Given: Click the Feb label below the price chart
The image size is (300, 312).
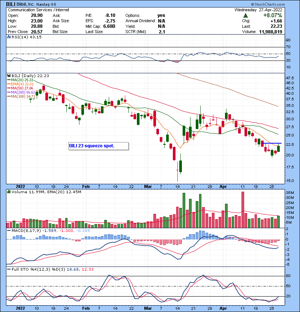Looking at the screenshot, I should (86, 187).
